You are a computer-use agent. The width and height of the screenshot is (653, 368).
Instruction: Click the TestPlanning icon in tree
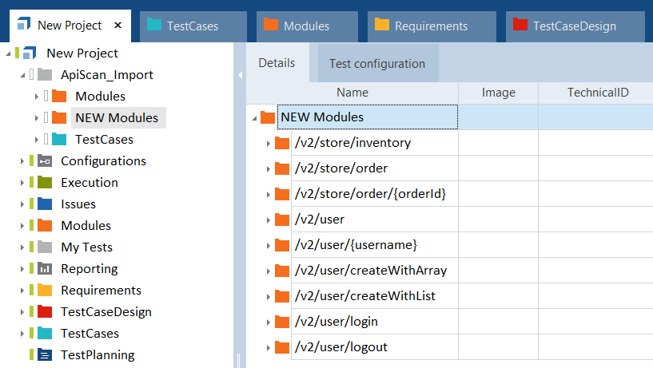point(45,355)
